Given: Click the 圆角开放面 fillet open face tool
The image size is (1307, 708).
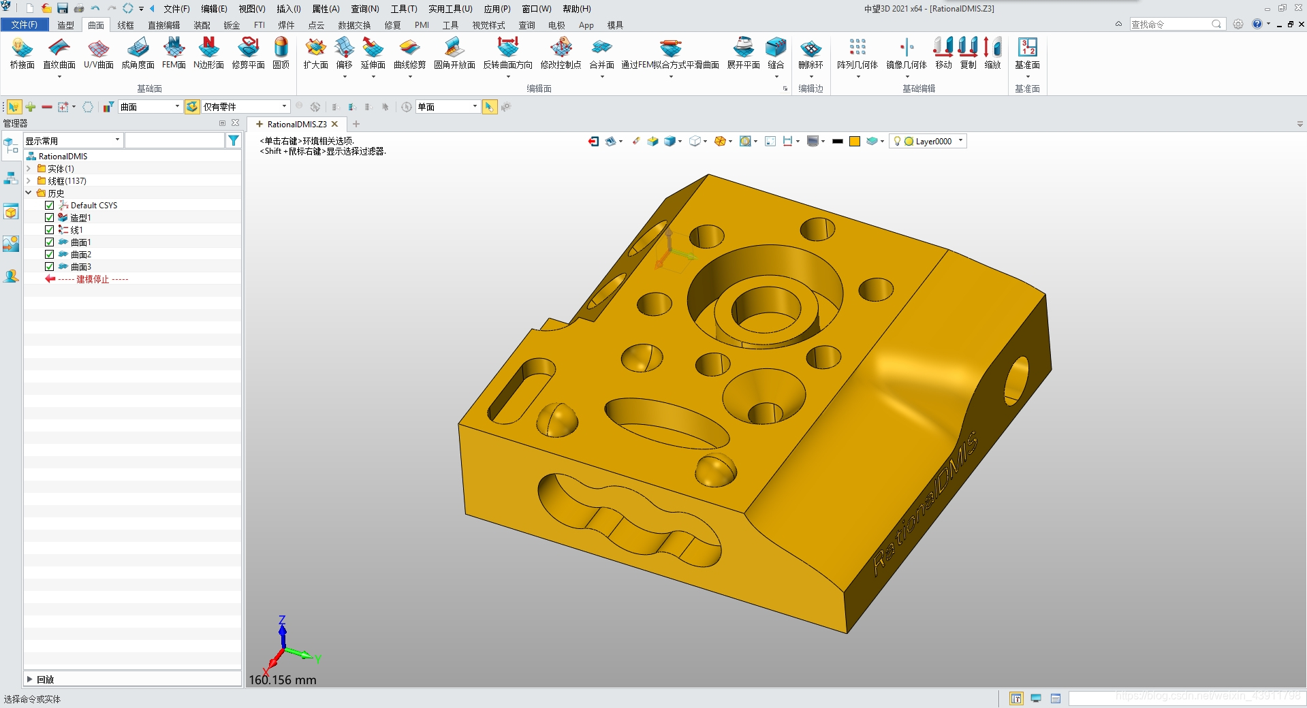Looking at the screenshot, I should (x=454, y=53).
